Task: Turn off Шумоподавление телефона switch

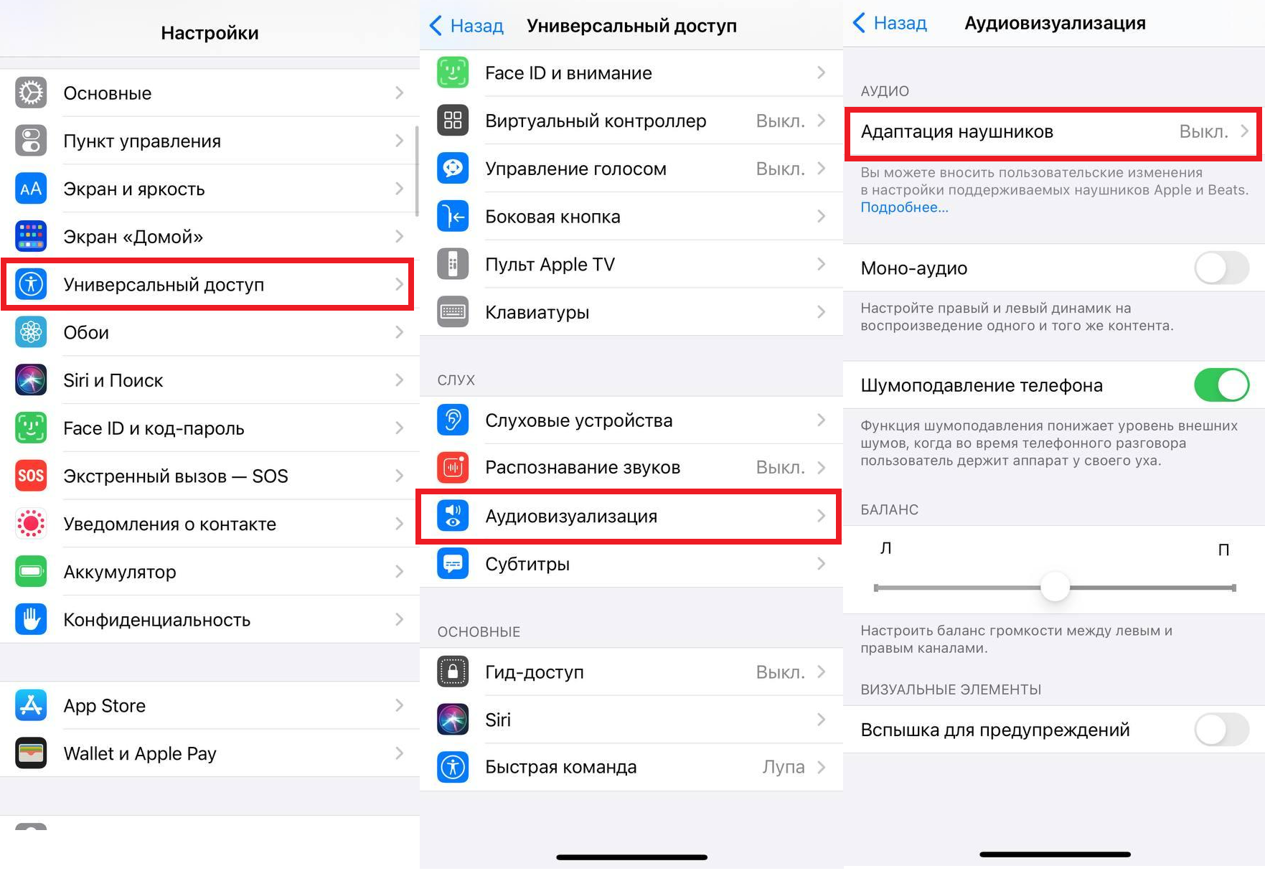Action: click(1221, 385)
